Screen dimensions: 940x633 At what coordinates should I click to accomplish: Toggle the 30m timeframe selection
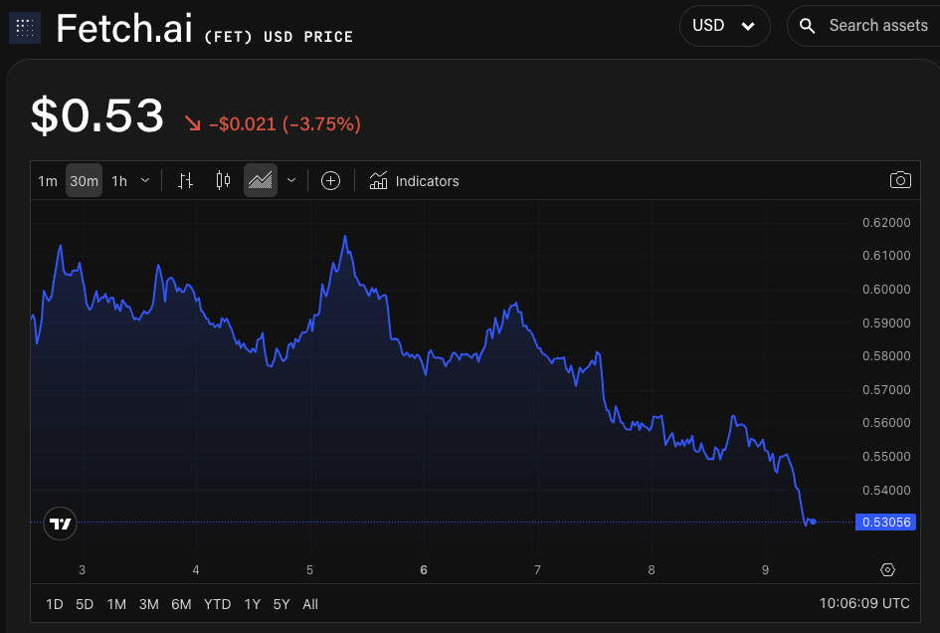click(84, 180)
